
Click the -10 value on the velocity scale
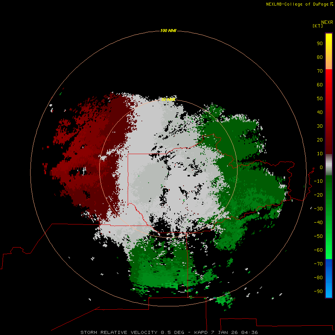pyautogui.click(x=318, y=181)
